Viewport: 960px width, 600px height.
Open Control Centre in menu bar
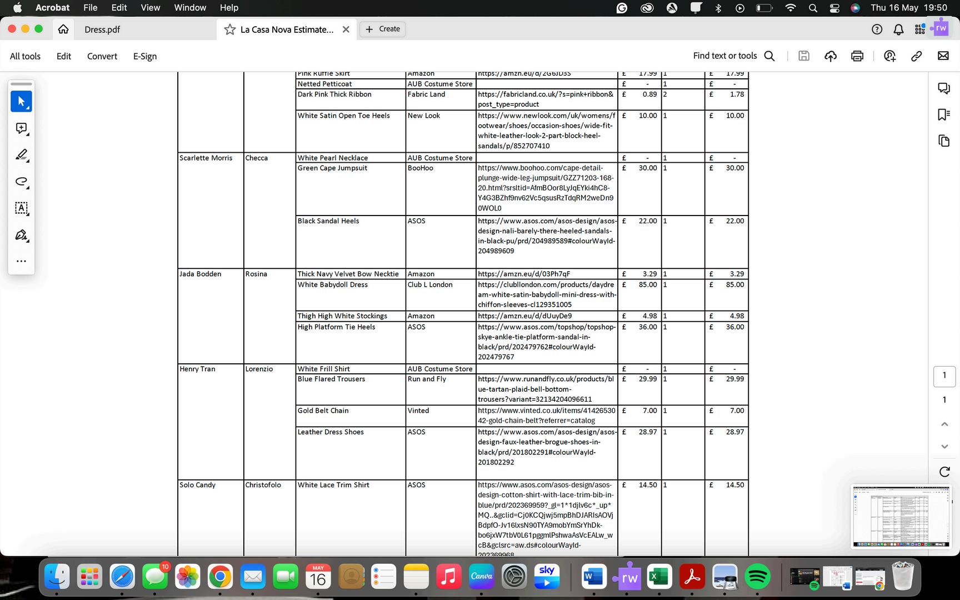point(834,8)
